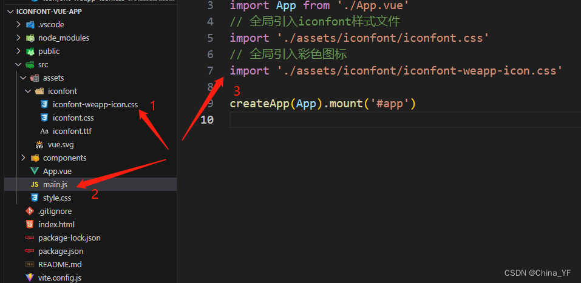581x283 pixels.
Task: Expand the .vscode folder chevron
Action: tap(18, 25)
